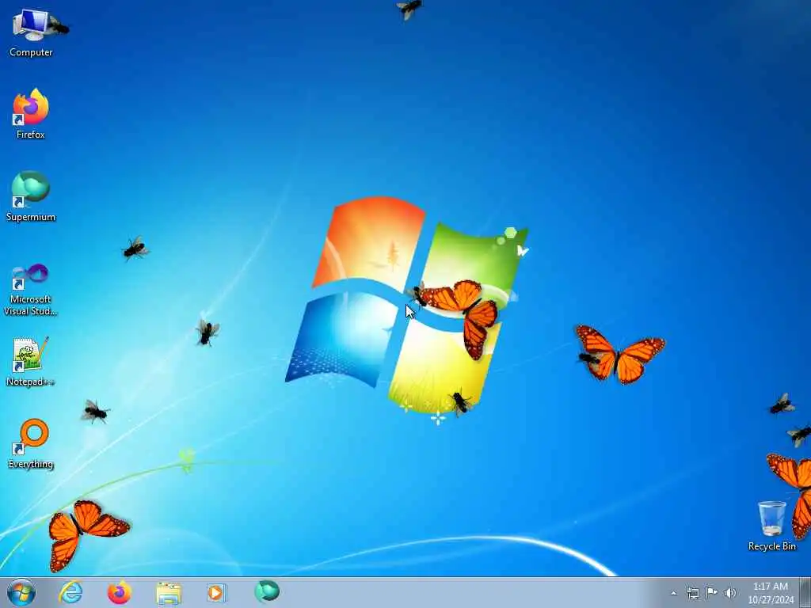Launch Supermium from the taskbar
Screen dimensions: 811x608
click(267, 591)
